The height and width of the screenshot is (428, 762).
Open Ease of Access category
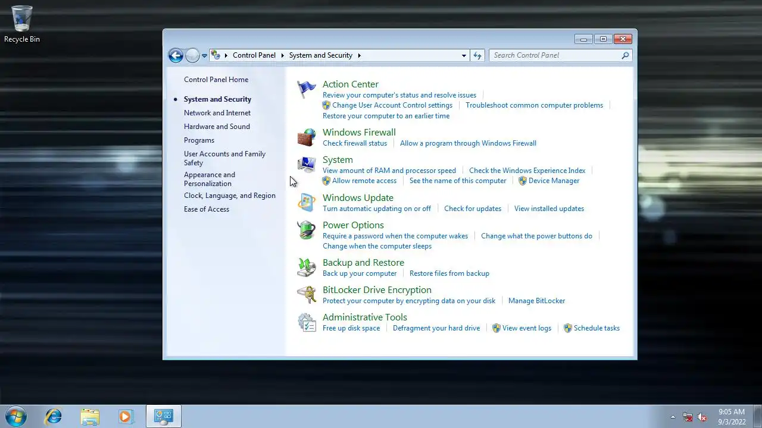pyautogui.click(x=207, y=209)
